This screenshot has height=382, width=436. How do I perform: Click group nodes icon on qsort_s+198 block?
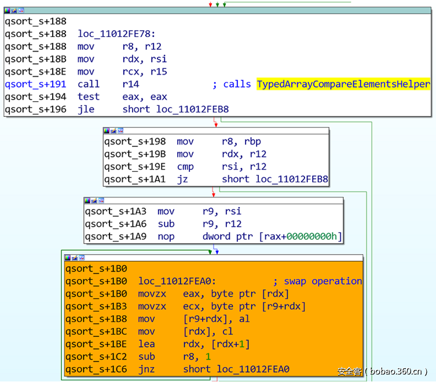pyautogui.click(x=120, y=131)
